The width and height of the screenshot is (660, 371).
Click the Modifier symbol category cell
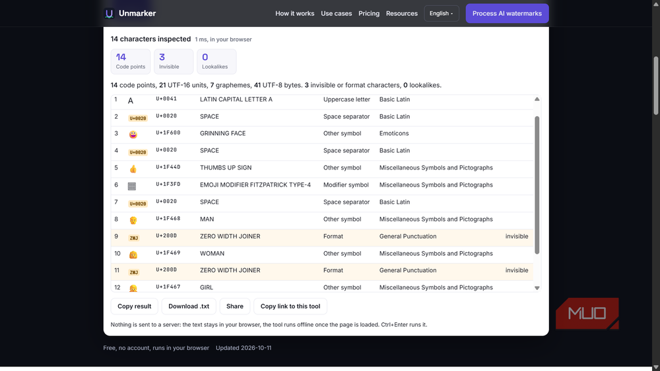pyautogui.click(x=346, y=185)
